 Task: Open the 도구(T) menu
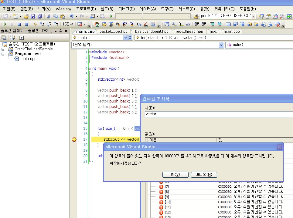pyautogui.click(x=167, y=9)
